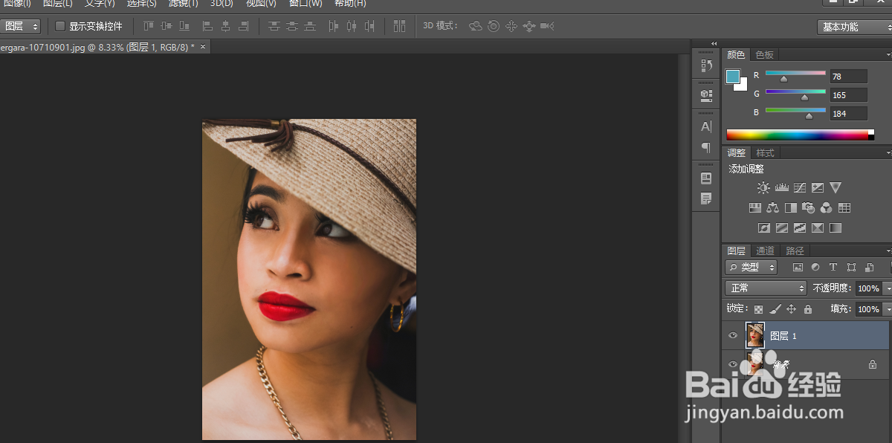
Task: Hide 图层 1 using its eye icon
Action: pos(733,336)
